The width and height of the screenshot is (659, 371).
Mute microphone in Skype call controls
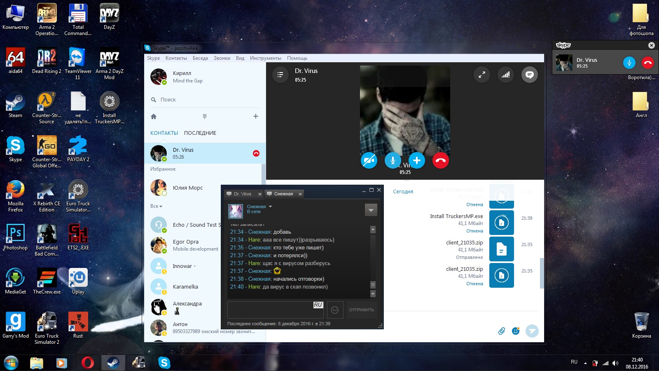tap(393, 160)
